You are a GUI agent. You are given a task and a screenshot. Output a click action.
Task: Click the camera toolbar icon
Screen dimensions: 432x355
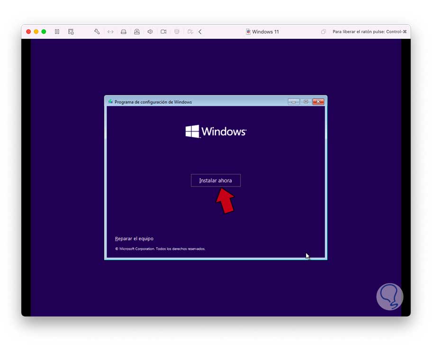pos(163,32)
